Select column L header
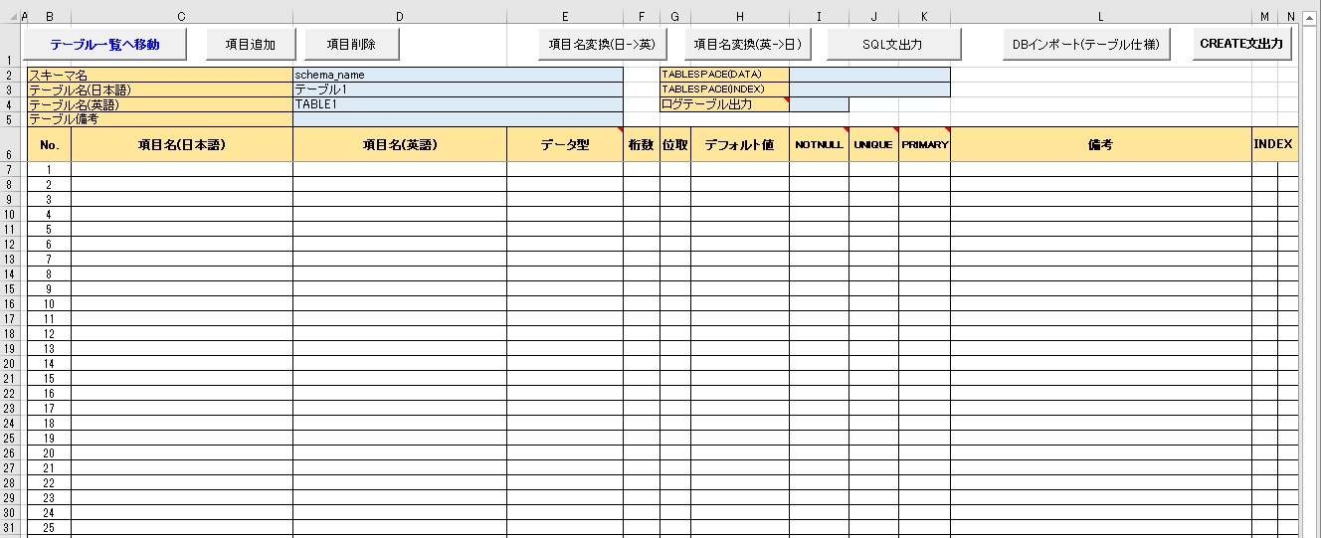 [x=1101, y=16]
